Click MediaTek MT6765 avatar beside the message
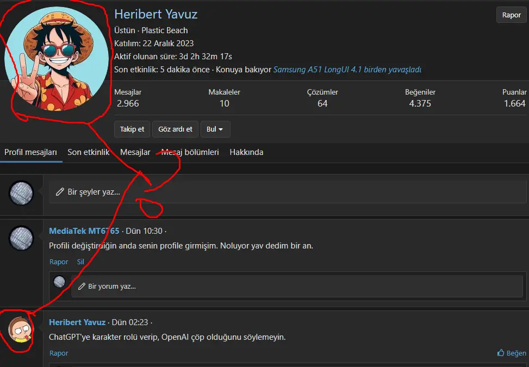This screenshot has width=529, height=367. tap(21, 239)
